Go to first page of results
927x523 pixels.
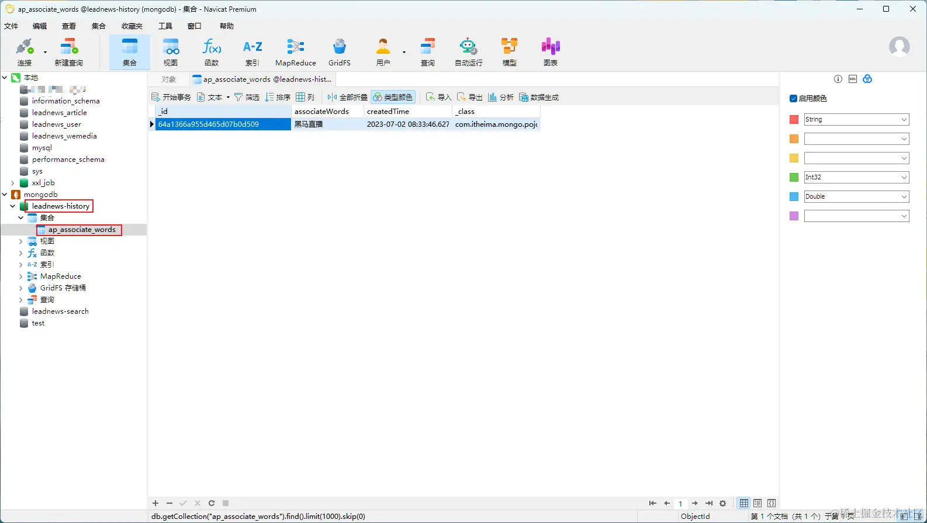(x=653, y=503)
